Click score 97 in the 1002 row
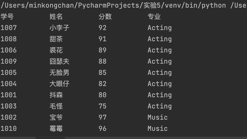 (x=102, y=117)
